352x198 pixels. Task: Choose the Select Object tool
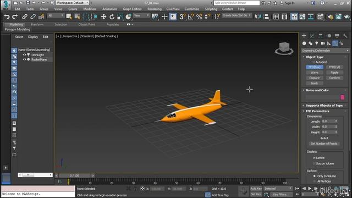click(69, 16)
